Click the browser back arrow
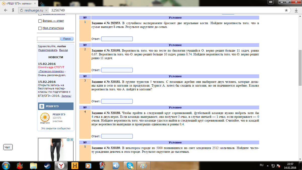This screenshot has height=170, width=302. (x=5, y=10)
